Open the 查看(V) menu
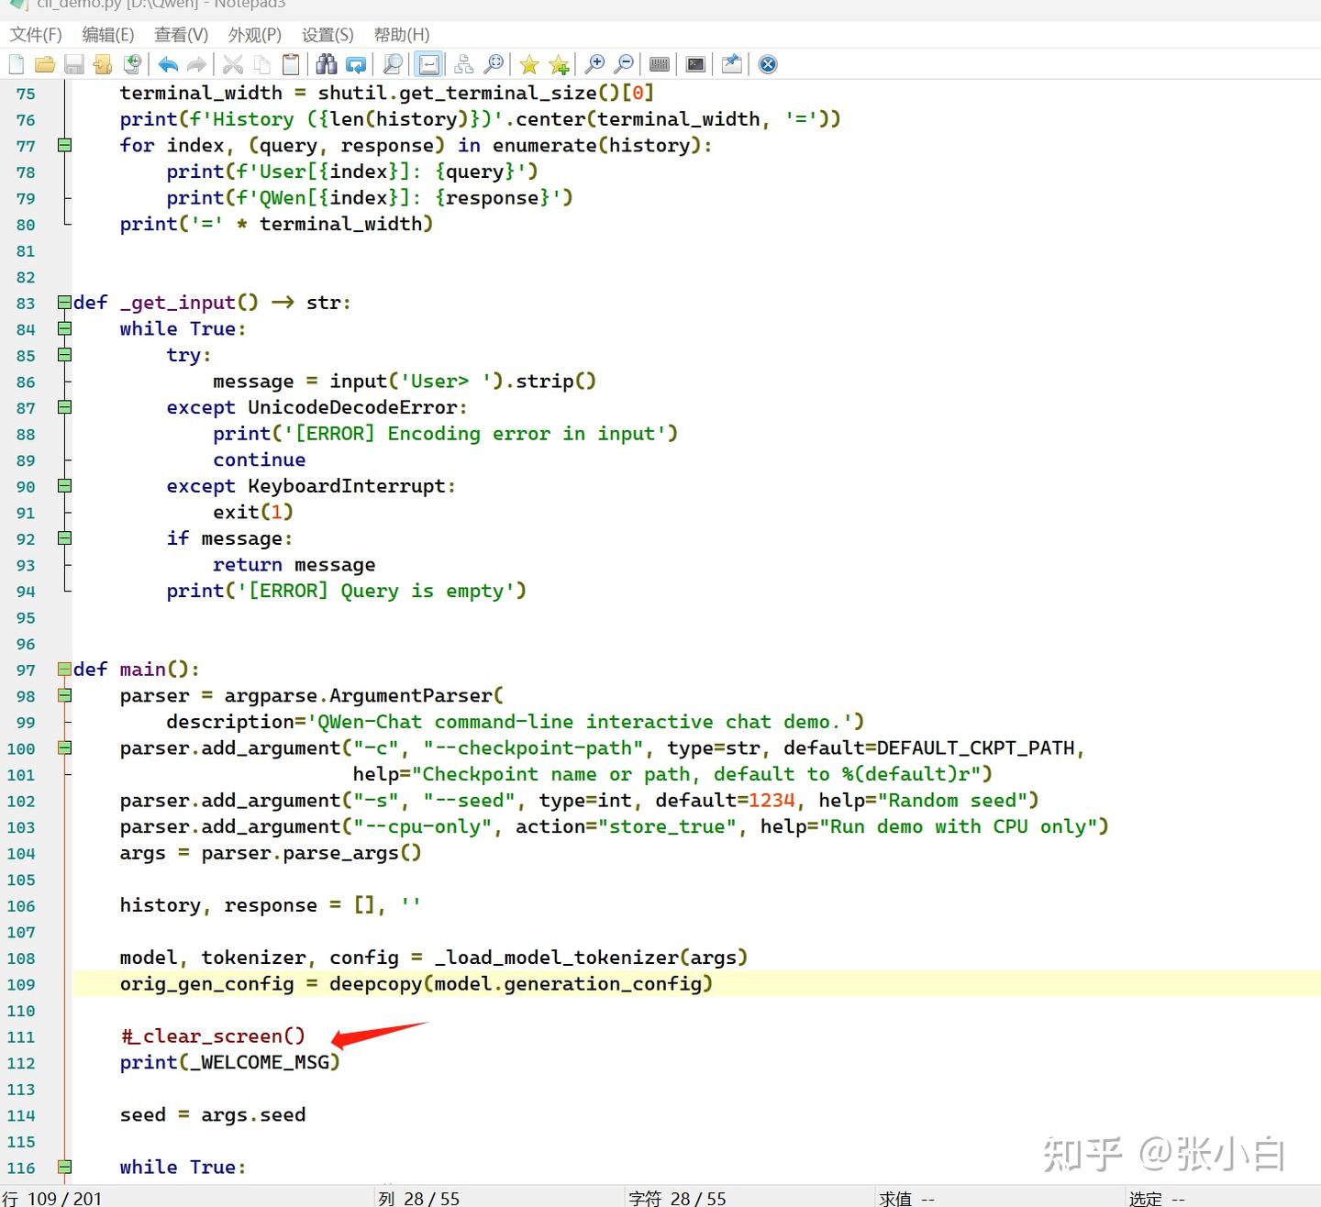This screenshot has height=1207, width=1321. [180, 34]
